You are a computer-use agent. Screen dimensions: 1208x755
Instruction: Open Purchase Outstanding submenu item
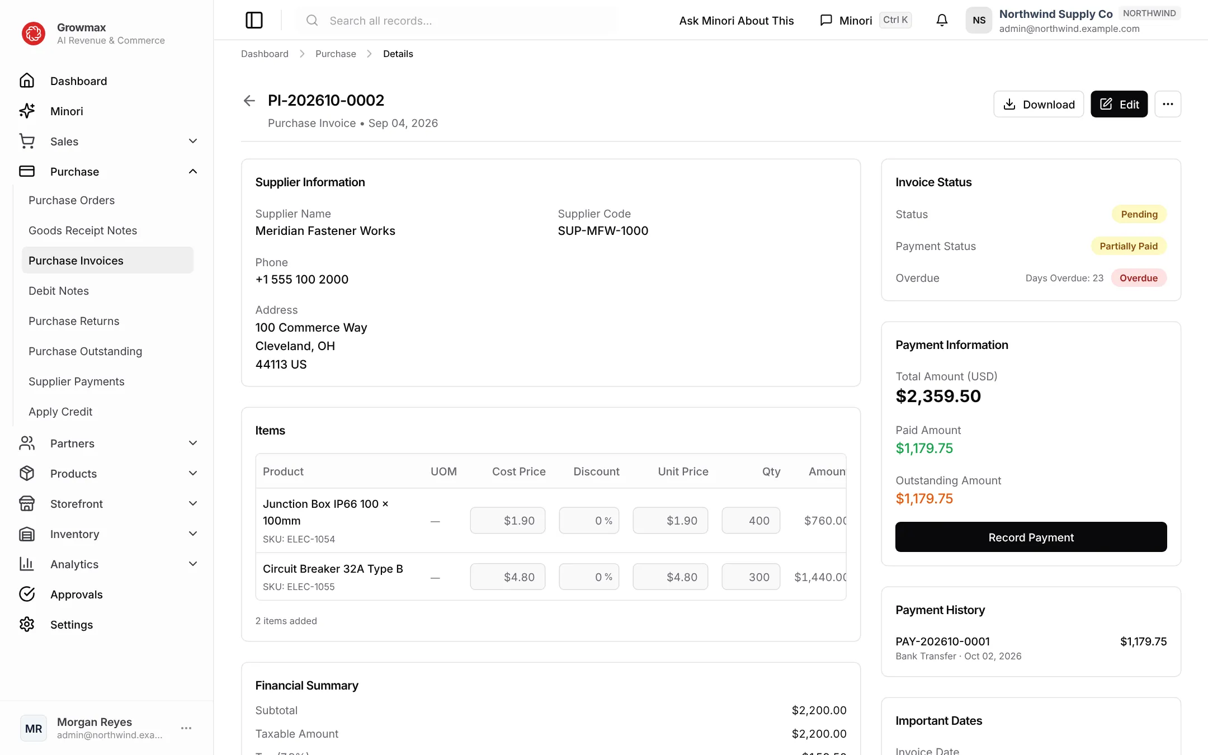tap(107, 351)
